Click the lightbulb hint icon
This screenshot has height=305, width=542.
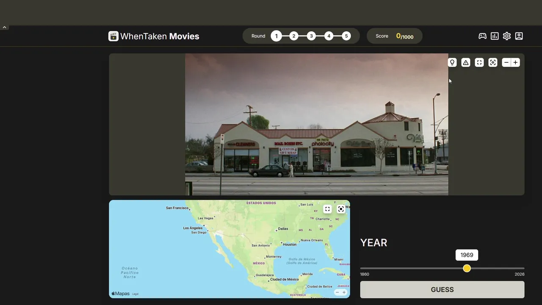coord(452,62)
